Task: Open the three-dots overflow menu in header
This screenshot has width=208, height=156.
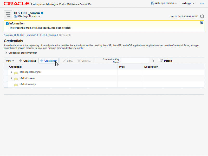Action: (202, 3)
